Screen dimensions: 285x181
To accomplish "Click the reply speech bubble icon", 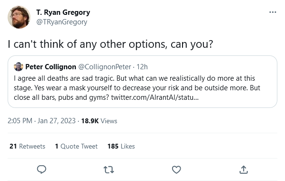I will (41, 170).
